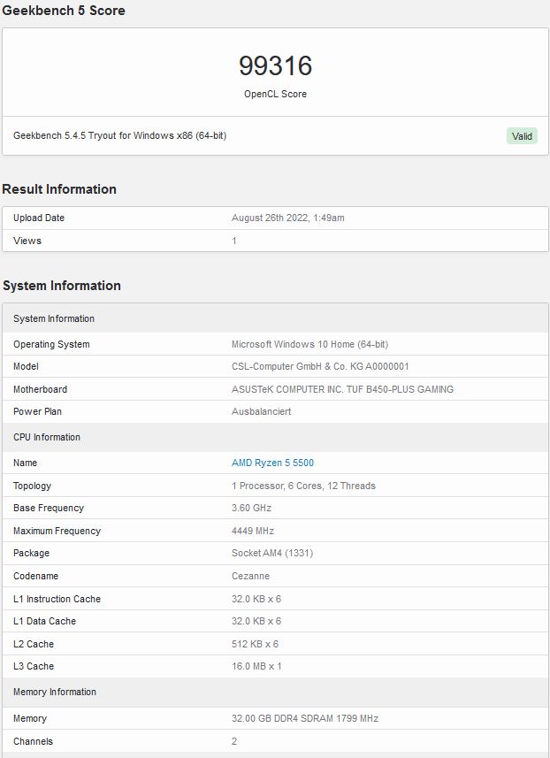
Task: Select the 99316 OpenCL score number
Action: (275, 65)
